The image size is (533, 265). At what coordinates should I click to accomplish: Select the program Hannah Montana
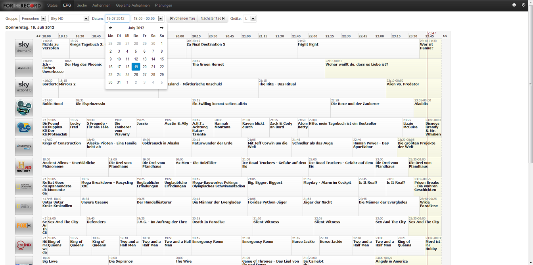click(x=228, y=127)
